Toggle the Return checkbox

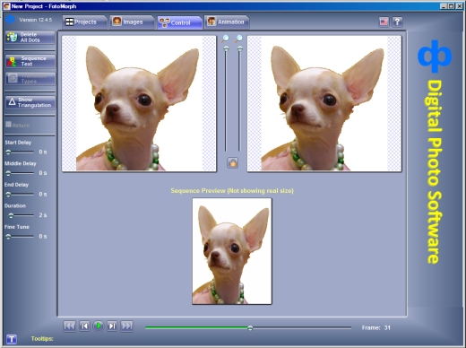click(x=8, y=125)
